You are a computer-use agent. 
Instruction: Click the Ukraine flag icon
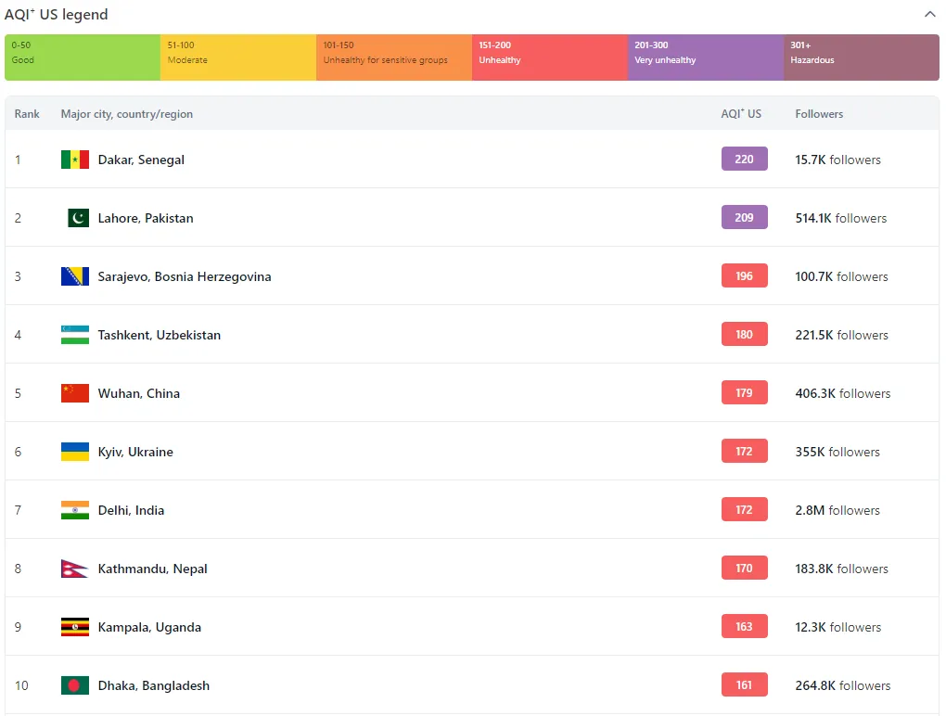[x=75, y=452]
